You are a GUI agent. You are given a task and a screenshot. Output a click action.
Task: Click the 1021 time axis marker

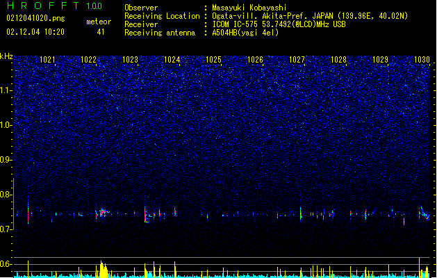47,60
